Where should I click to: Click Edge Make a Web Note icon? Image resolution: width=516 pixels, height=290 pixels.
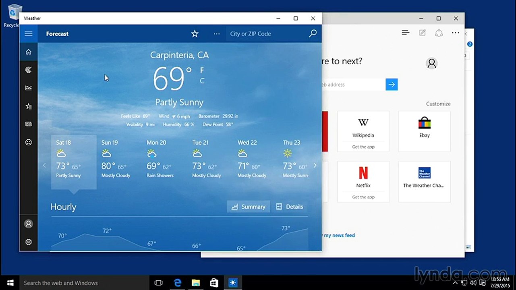click(x=422, y=33)
